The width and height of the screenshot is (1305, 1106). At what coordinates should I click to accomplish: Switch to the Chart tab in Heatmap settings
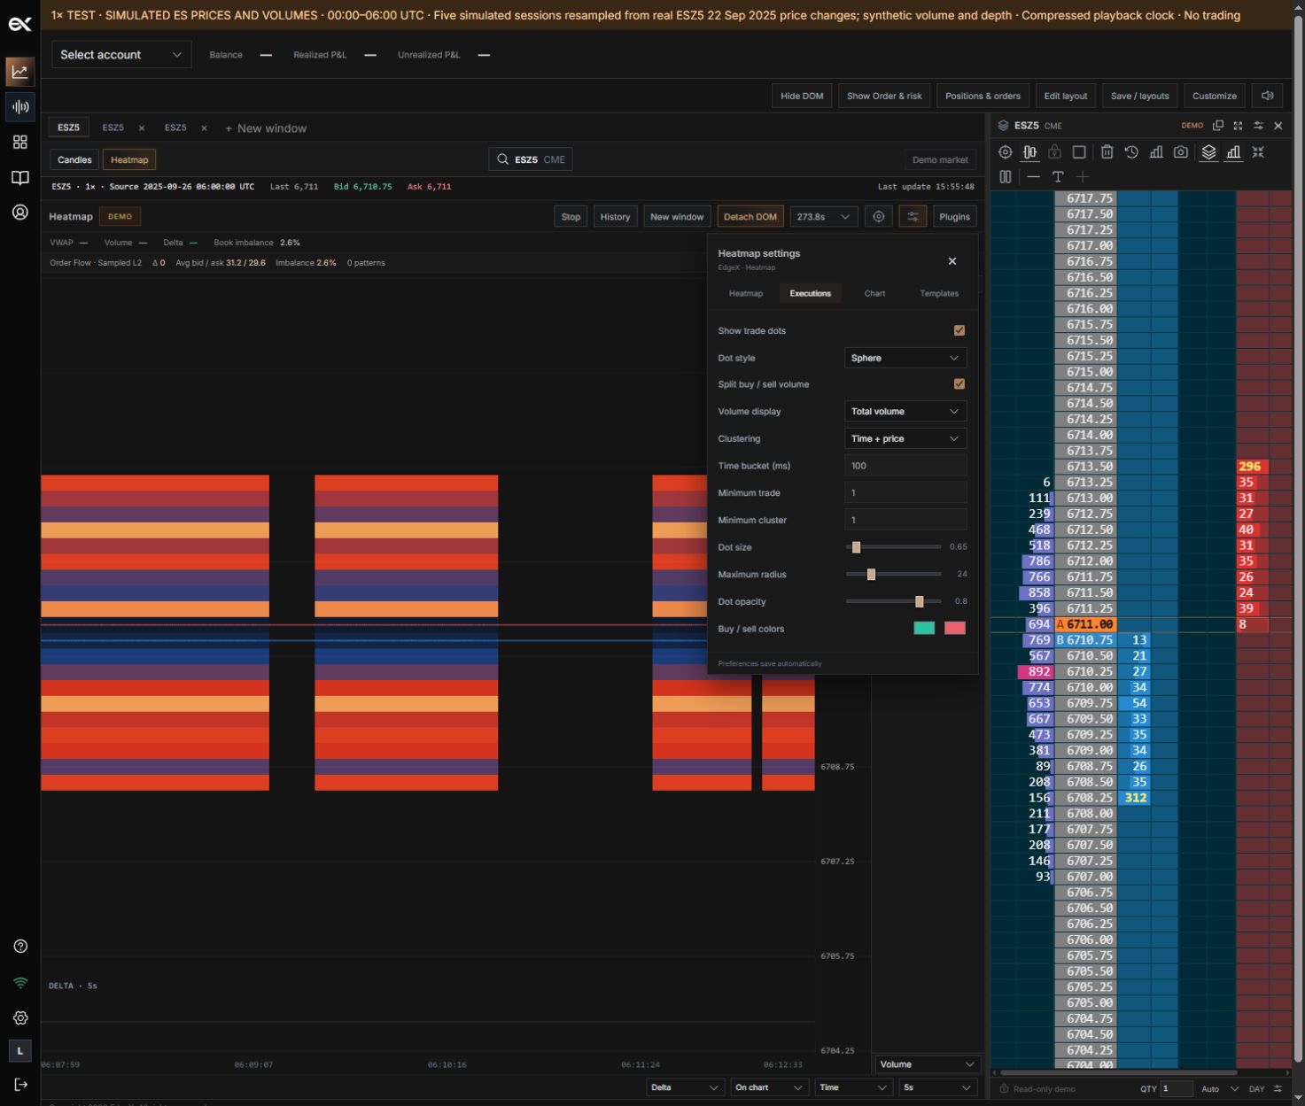(874, 293)
